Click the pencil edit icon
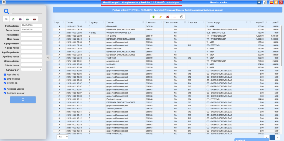Screen dimensions: 284x141 (160, 17)
